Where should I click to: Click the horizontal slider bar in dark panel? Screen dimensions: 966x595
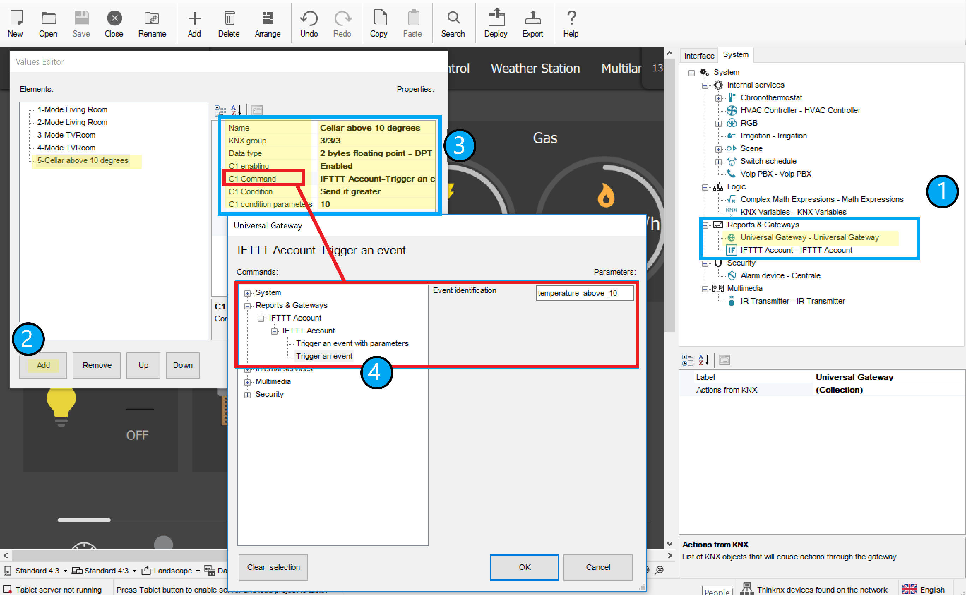coord(84,520)
